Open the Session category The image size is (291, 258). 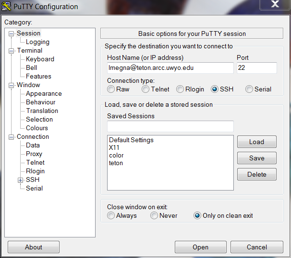(29, 34)
